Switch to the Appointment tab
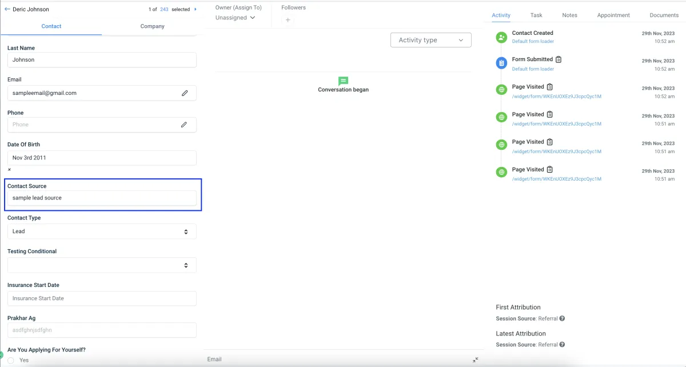This screenshot has width=686, height=367. tap(613, 15)
